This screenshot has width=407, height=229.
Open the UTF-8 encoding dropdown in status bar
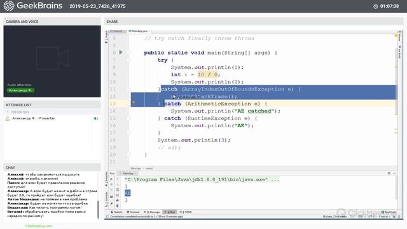click(371, 216)
